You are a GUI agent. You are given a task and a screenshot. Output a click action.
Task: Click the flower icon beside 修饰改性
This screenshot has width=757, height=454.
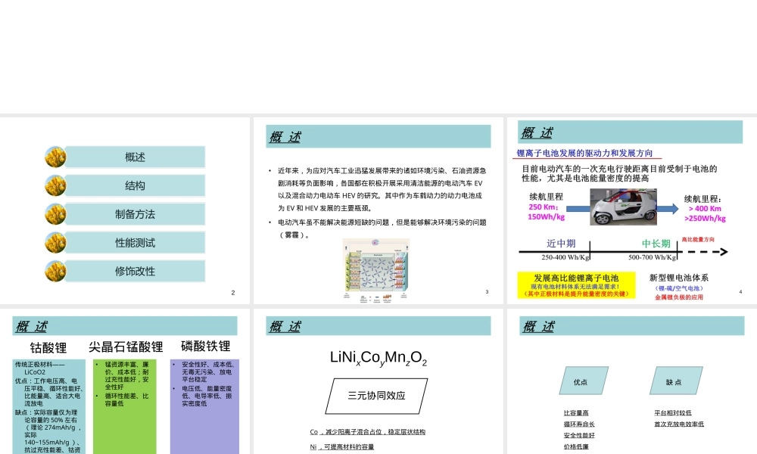(55, 271)
